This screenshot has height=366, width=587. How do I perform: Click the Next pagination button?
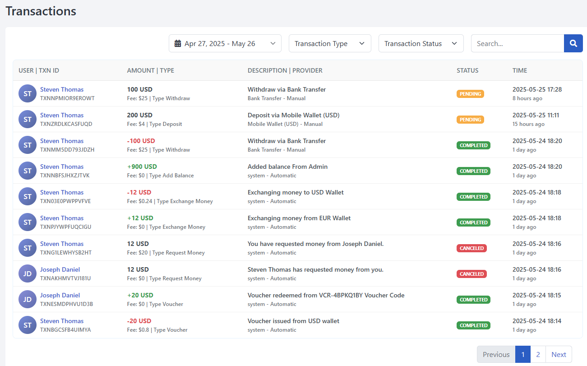[559, 354]
